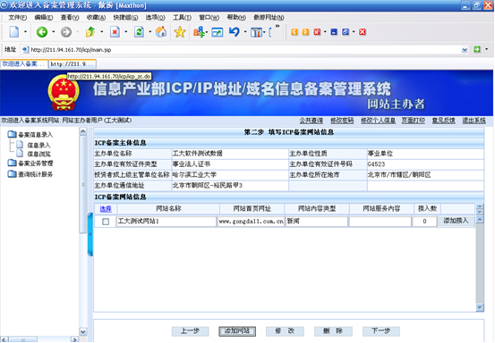The height and width of the screenshot is (343, 495).
Task: Open dropdown next to Up folder icon
Action: (102, 32)
